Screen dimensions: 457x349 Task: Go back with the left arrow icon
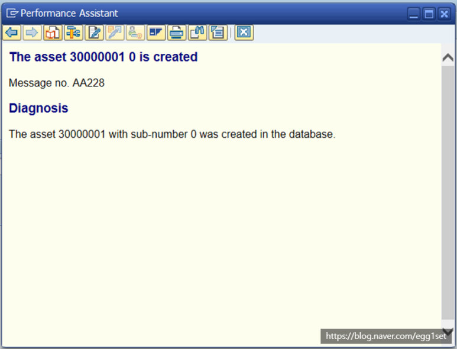click(12, 33)
